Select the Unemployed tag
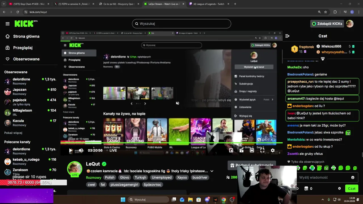Image resolution: width=363 pixels, height=204 pixels. (162, 177)
